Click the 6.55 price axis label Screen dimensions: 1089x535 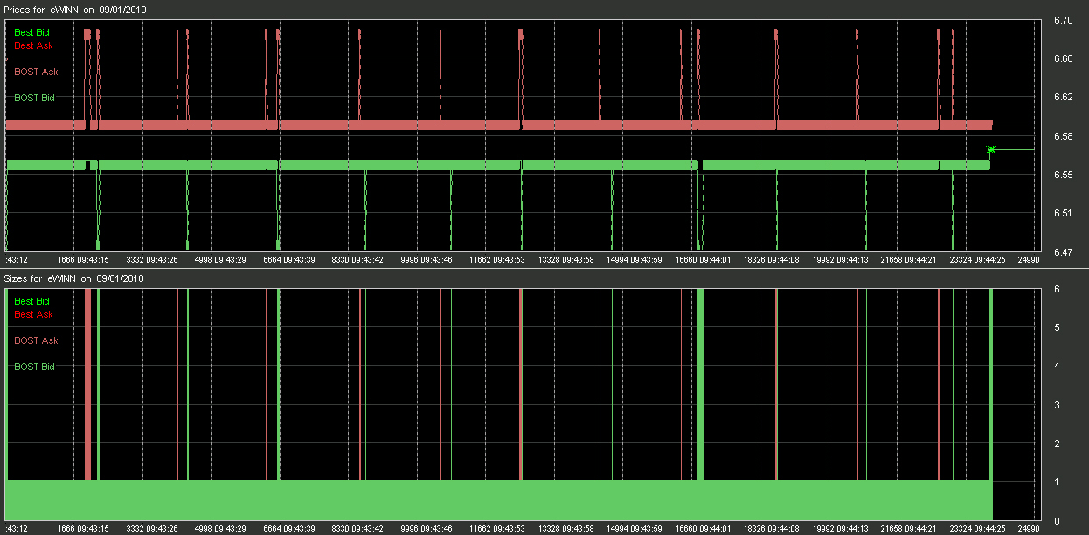pos(1064,175)
